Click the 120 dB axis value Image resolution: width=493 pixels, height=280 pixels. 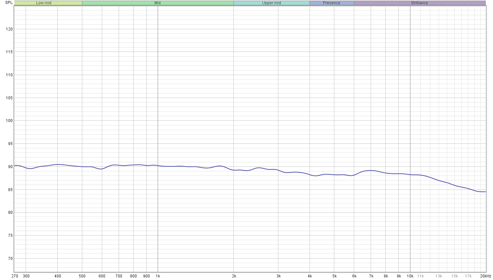pos(9,29)
